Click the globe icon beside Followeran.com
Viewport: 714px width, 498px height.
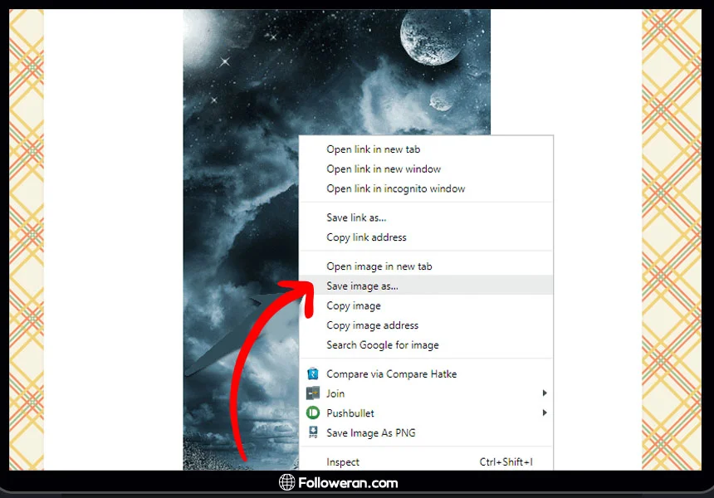click(x=287, y=483)
